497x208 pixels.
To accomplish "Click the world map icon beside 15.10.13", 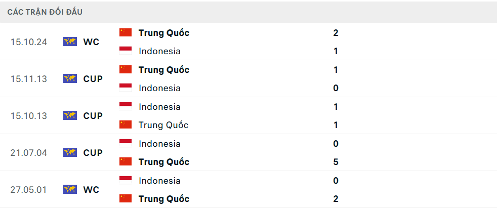I will coord(70,116).
